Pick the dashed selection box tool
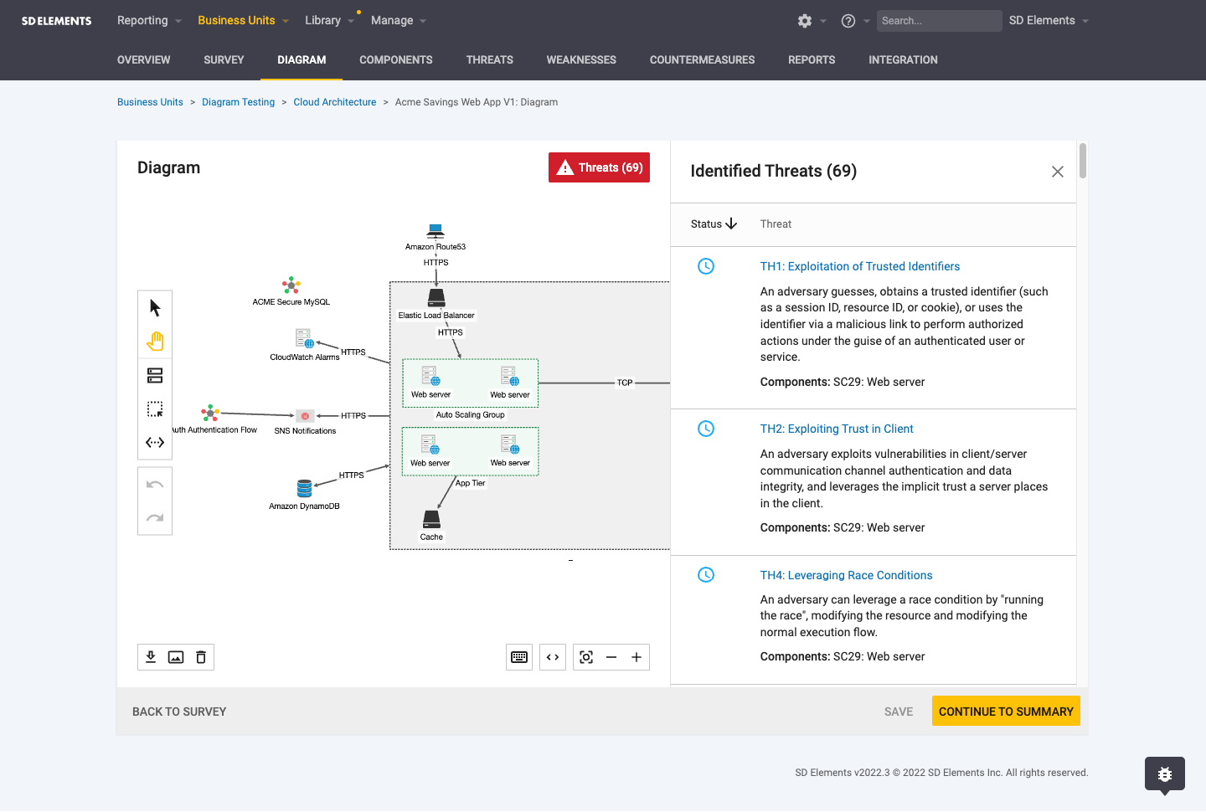The width and height of the screenshot is (1206, 812). (x=155, y=409)
